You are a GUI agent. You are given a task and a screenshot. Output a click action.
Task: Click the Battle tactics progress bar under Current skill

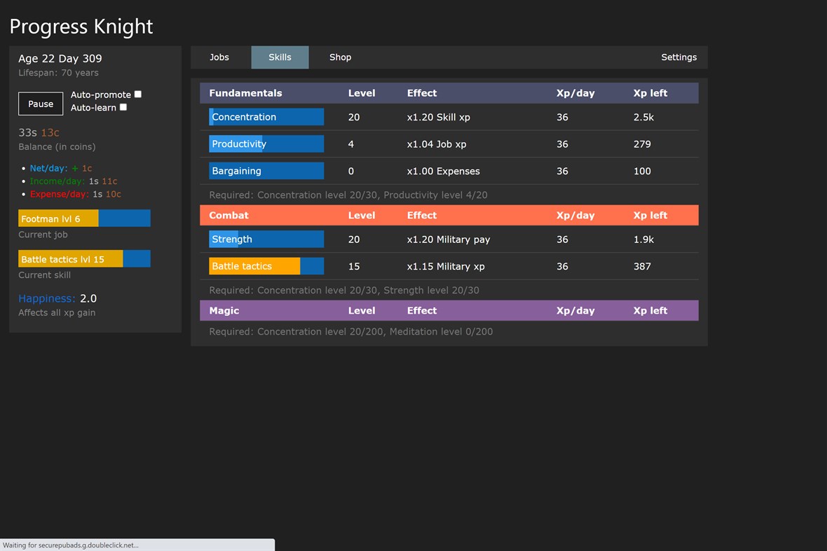[x=84, y=258]
